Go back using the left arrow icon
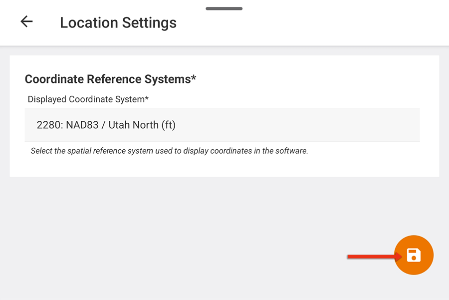This screenshot has height=300, width=449. (26, 21)
